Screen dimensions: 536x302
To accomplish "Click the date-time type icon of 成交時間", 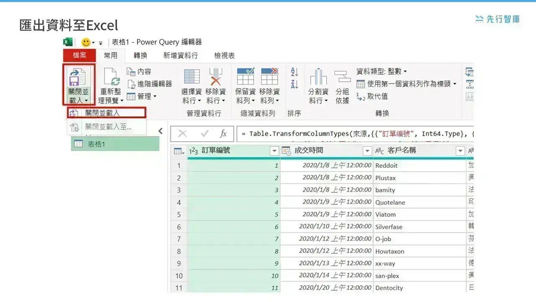I will pyautogui.click(x=286, y=151).
